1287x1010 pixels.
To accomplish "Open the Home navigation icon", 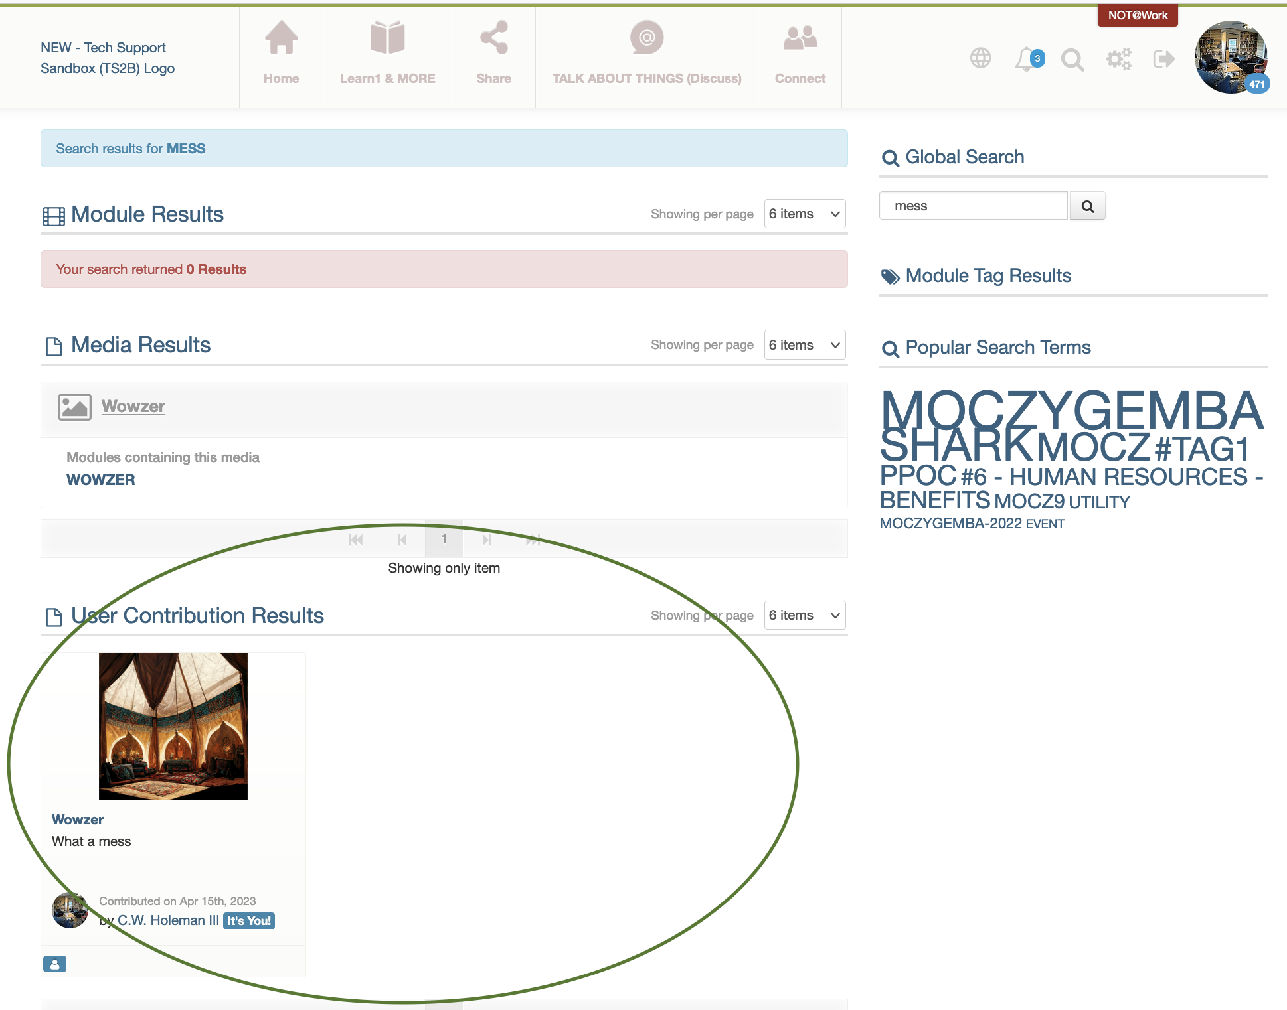I will click(x=281, y=38).
